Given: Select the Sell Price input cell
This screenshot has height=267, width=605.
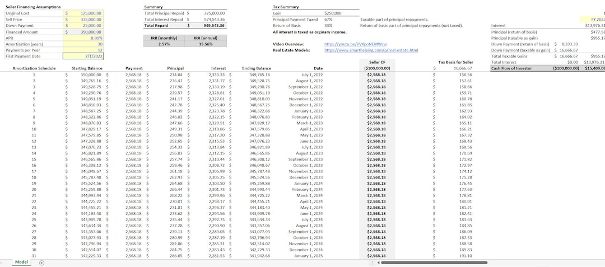Looking at the screenshot, I should click(x=83, y=19).
